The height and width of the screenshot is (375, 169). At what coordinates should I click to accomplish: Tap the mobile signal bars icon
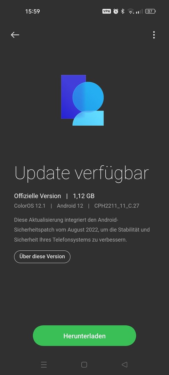point(139,11)
